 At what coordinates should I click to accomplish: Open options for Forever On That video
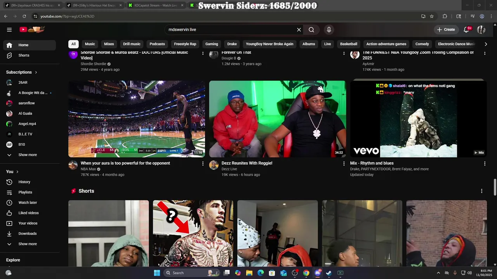[x=344, y=53]
